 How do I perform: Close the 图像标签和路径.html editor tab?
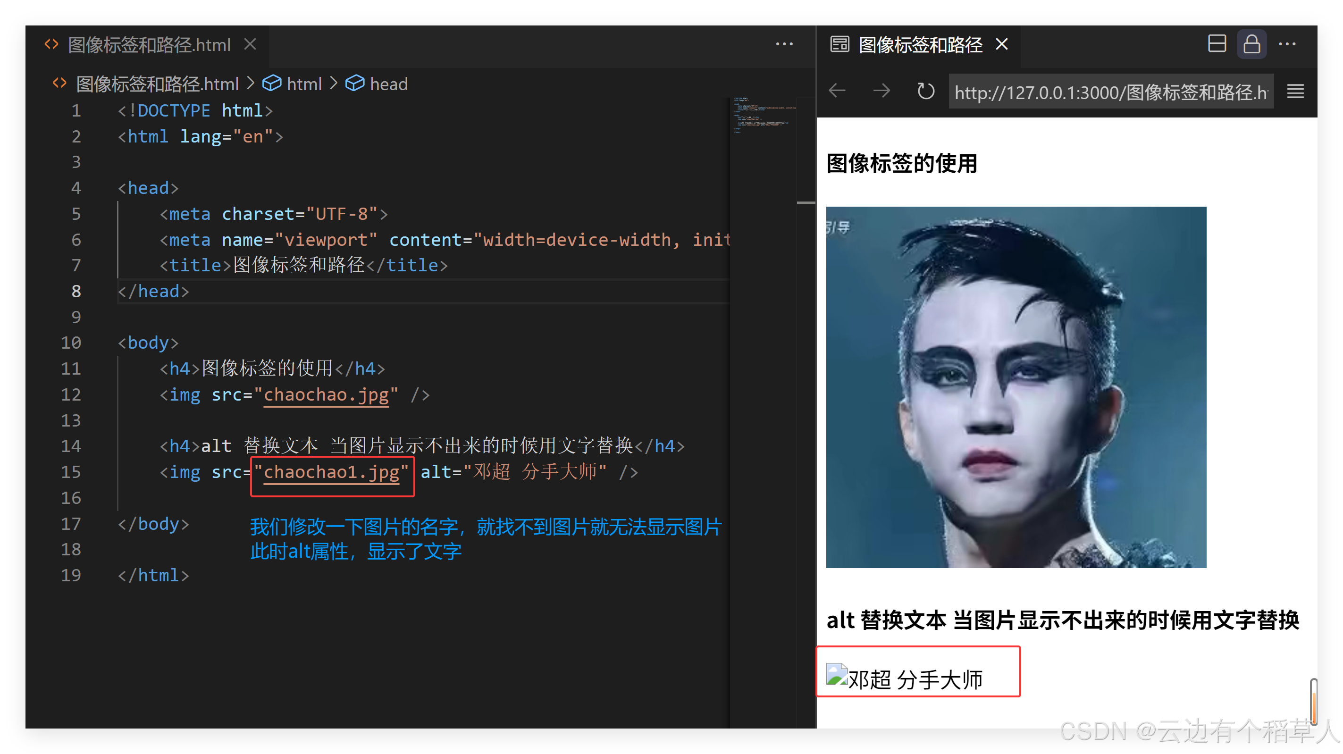pyautogui.click(x=250, y=44)
